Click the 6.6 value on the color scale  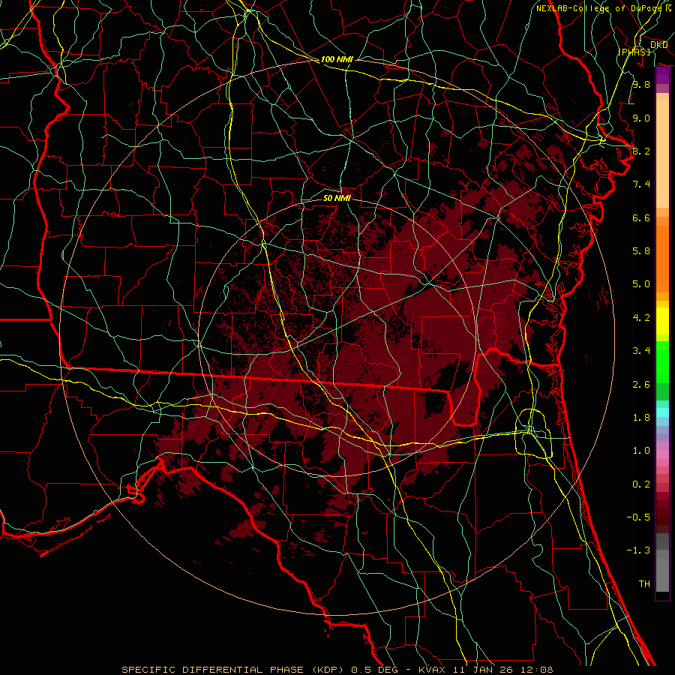(641, 217)
